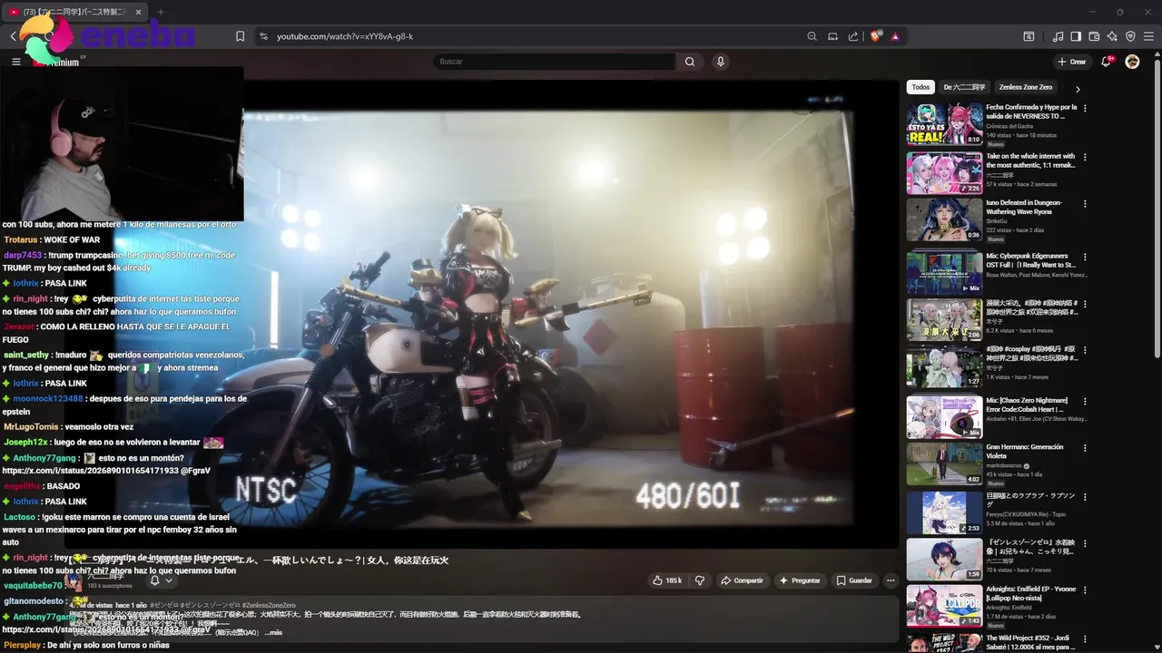The width and height of the screenshot is (1162, 653).
Task: Open the Chaos Zero Nightmare mix thumbnail
Action: [944, 417]
